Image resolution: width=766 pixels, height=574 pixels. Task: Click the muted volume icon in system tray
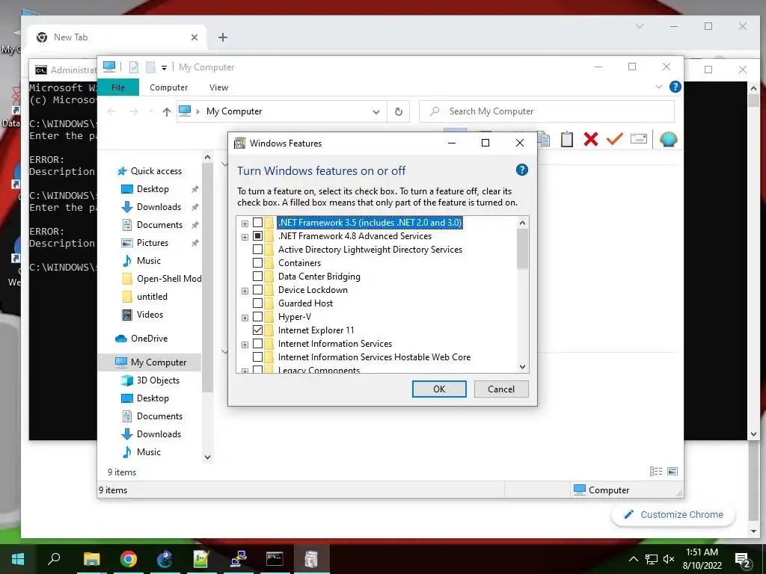tap(669, 559)
